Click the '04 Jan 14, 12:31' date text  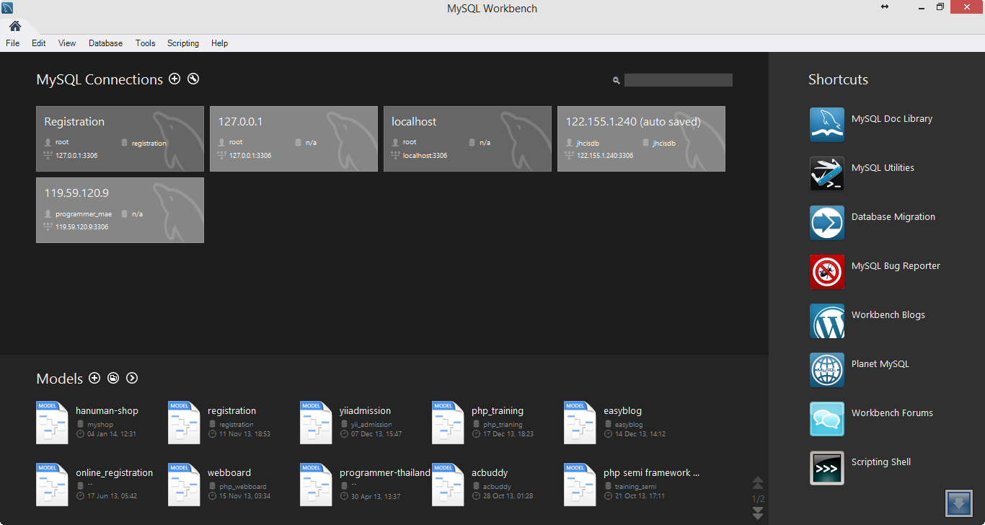(x=112, y=434)
